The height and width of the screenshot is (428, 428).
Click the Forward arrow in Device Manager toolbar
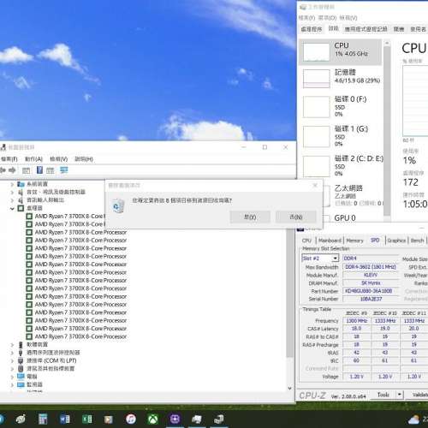12,170
